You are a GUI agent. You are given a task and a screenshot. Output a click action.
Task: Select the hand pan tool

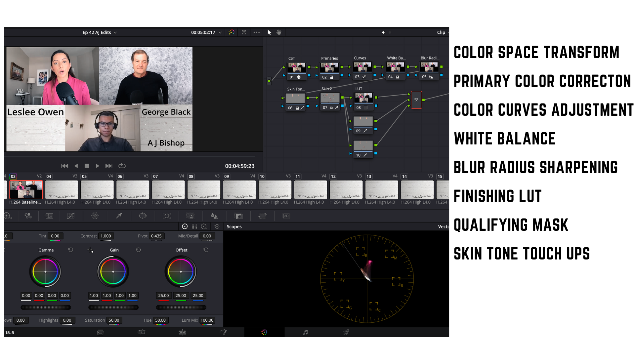279,32
